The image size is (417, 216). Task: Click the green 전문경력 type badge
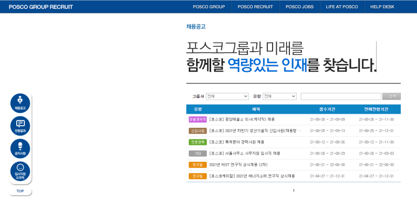pos(198,142)
